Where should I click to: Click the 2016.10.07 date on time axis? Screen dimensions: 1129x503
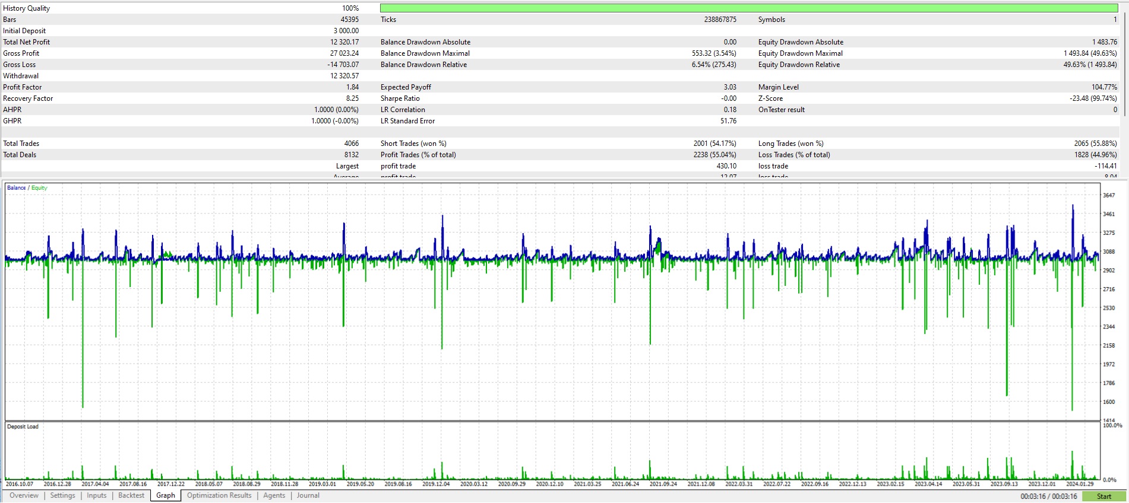tap(20, 484)
